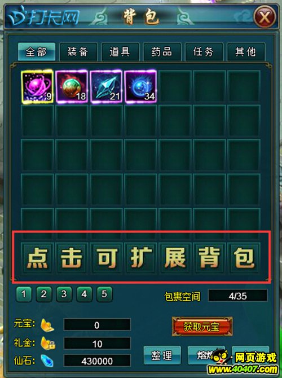Switch to the 装备 equipment tab
Viewport: 282px width, 378px height.
(x=78, y=51)
